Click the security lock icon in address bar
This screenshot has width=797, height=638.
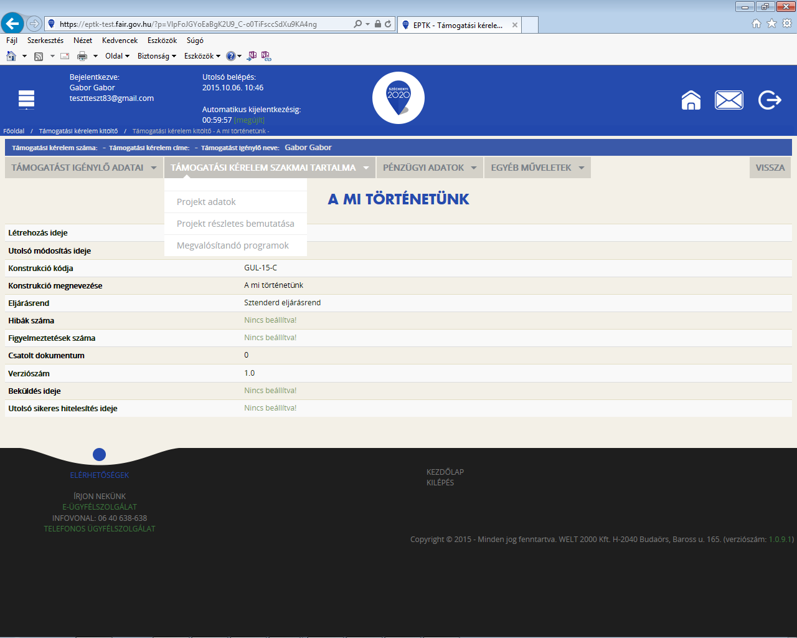377,24
